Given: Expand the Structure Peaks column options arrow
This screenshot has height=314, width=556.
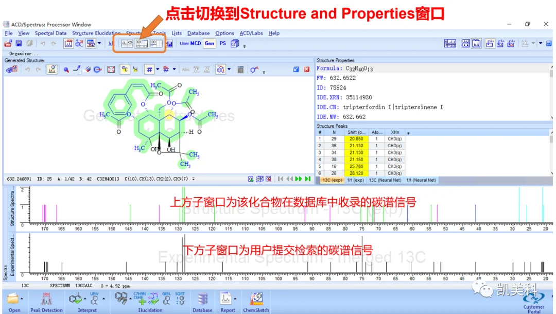Looking at the screenshot, I should coord(408,133).
